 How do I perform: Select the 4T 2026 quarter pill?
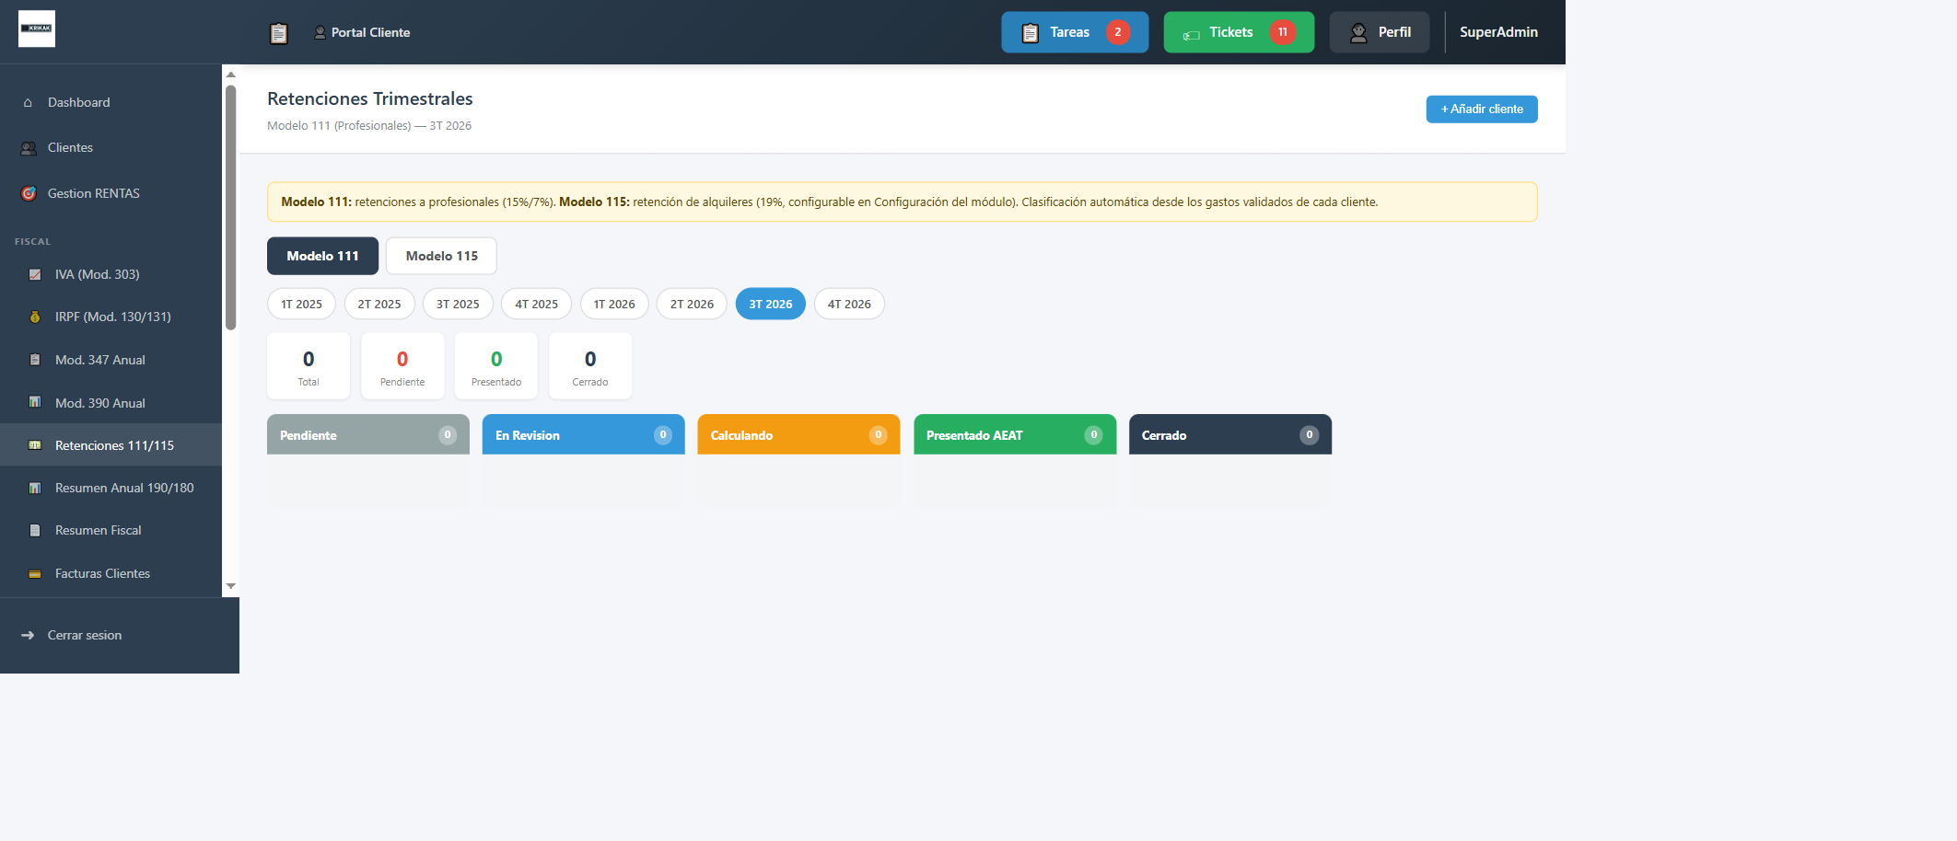tap(849, 304)
